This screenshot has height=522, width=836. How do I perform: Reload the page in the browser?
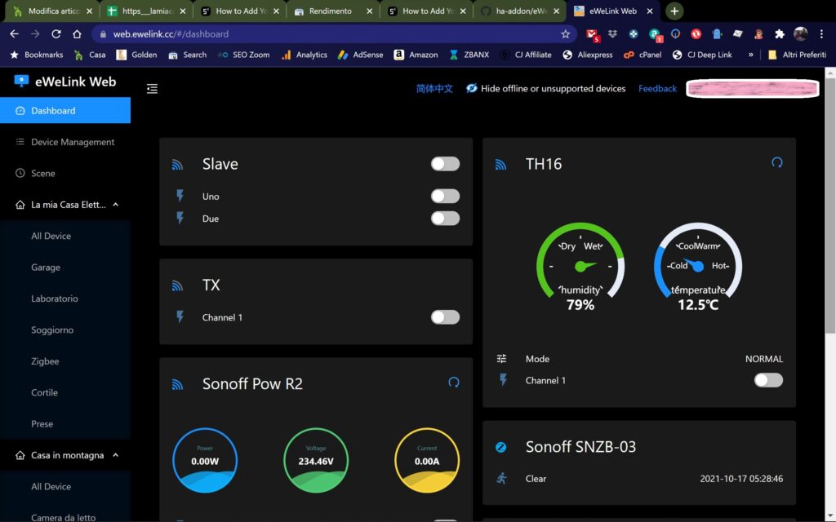point(56,34)
